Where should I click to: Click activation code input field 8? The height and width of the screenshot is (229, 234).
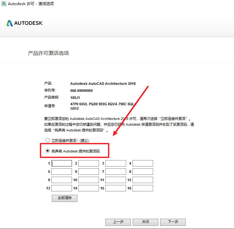point(143,172)
